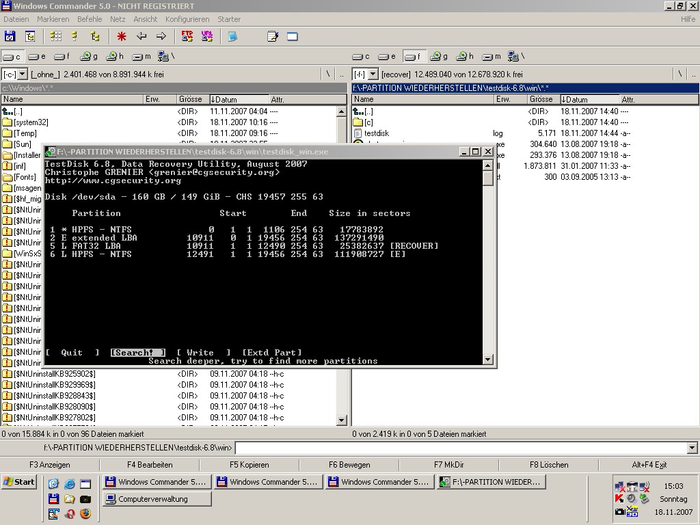This screenshot has width=700, height=525.
Task: Open the Konfigurieren menu
Action: (x=187, y=19)
